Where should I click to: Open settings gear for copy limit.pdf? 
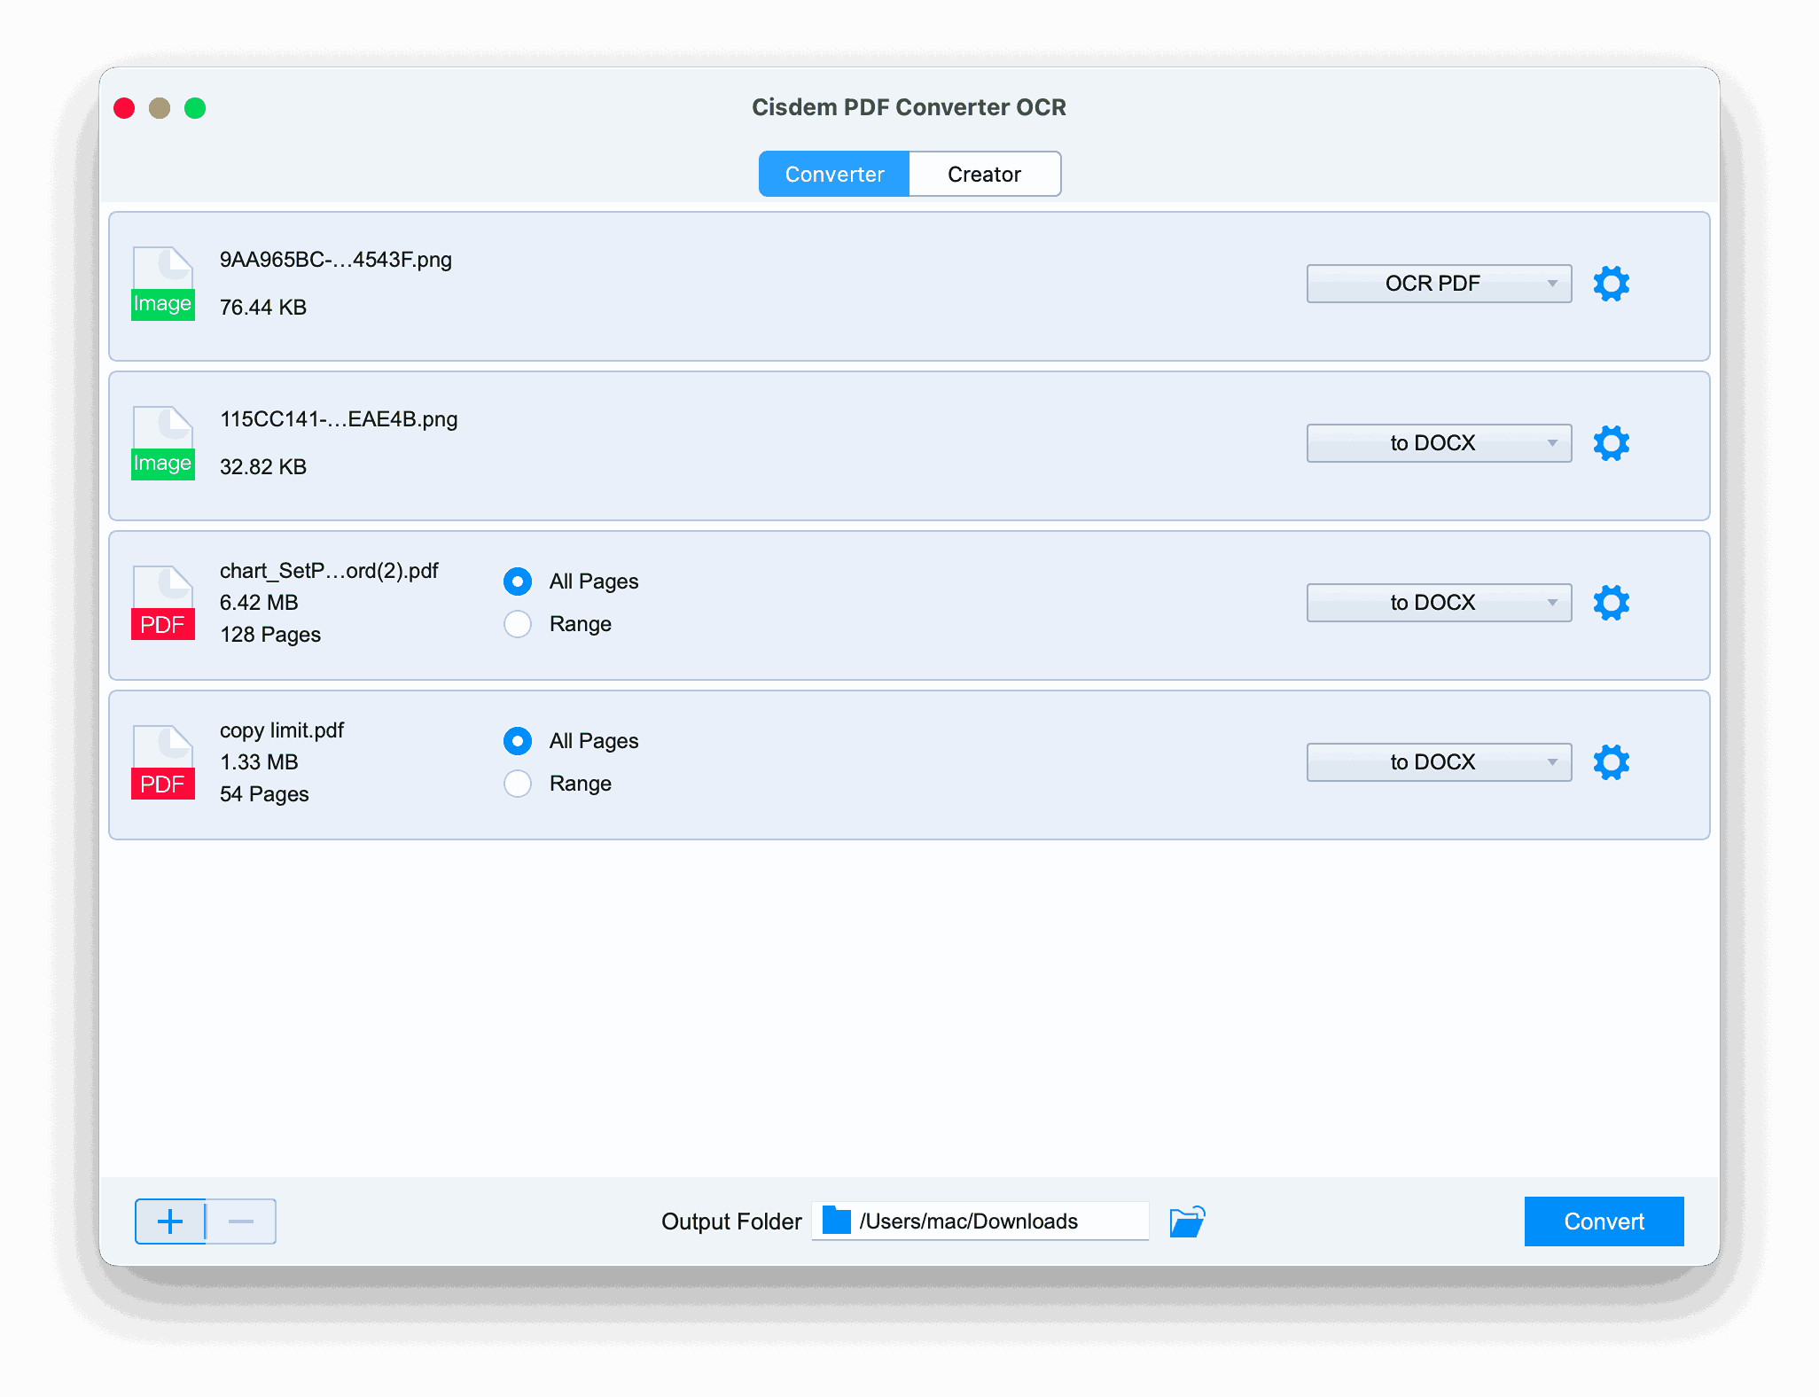coord(1611,762)
